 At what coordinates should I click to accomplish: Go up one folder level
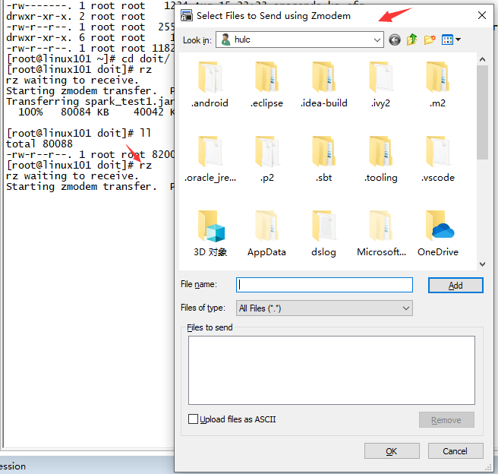412,39
